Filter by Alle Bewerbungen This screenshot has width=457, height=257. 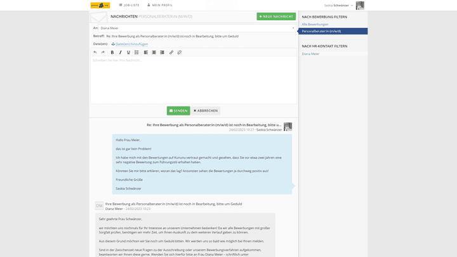pyautogui.click(x=315, y=24)
